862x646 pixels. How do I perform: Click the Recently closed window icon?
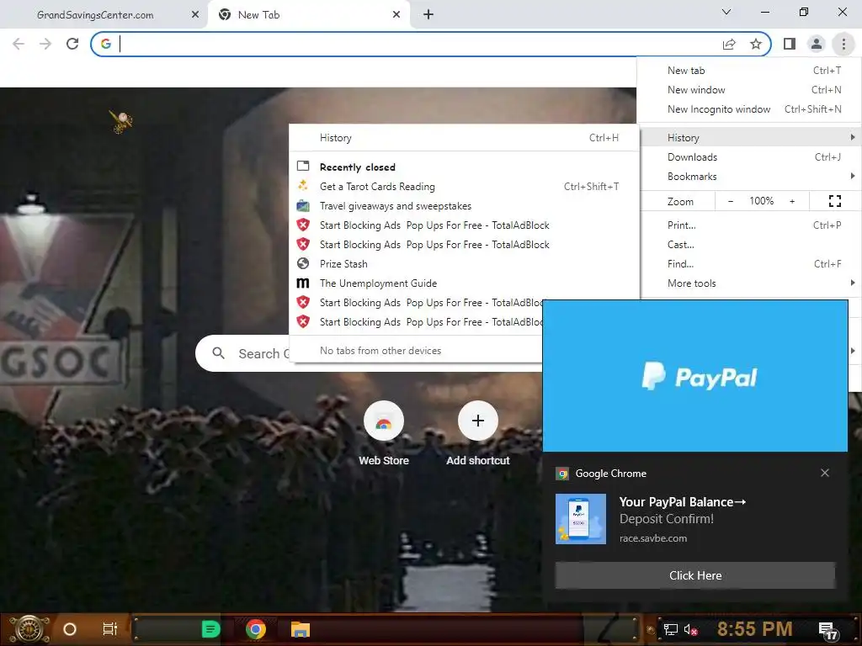[x=303, y=166]
